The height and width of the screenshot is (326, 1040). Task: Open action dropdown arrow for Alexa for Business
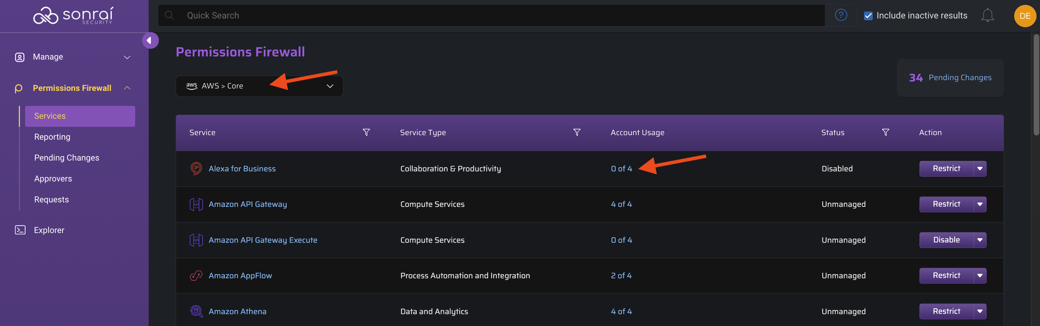(x=980, y=169)
